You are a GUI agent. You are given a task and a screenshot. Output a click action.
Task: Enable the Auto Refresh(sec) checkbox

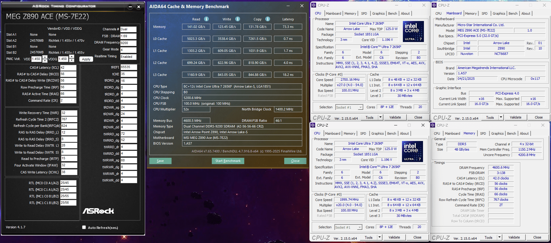pyautogui.click(x=84, y=227)
